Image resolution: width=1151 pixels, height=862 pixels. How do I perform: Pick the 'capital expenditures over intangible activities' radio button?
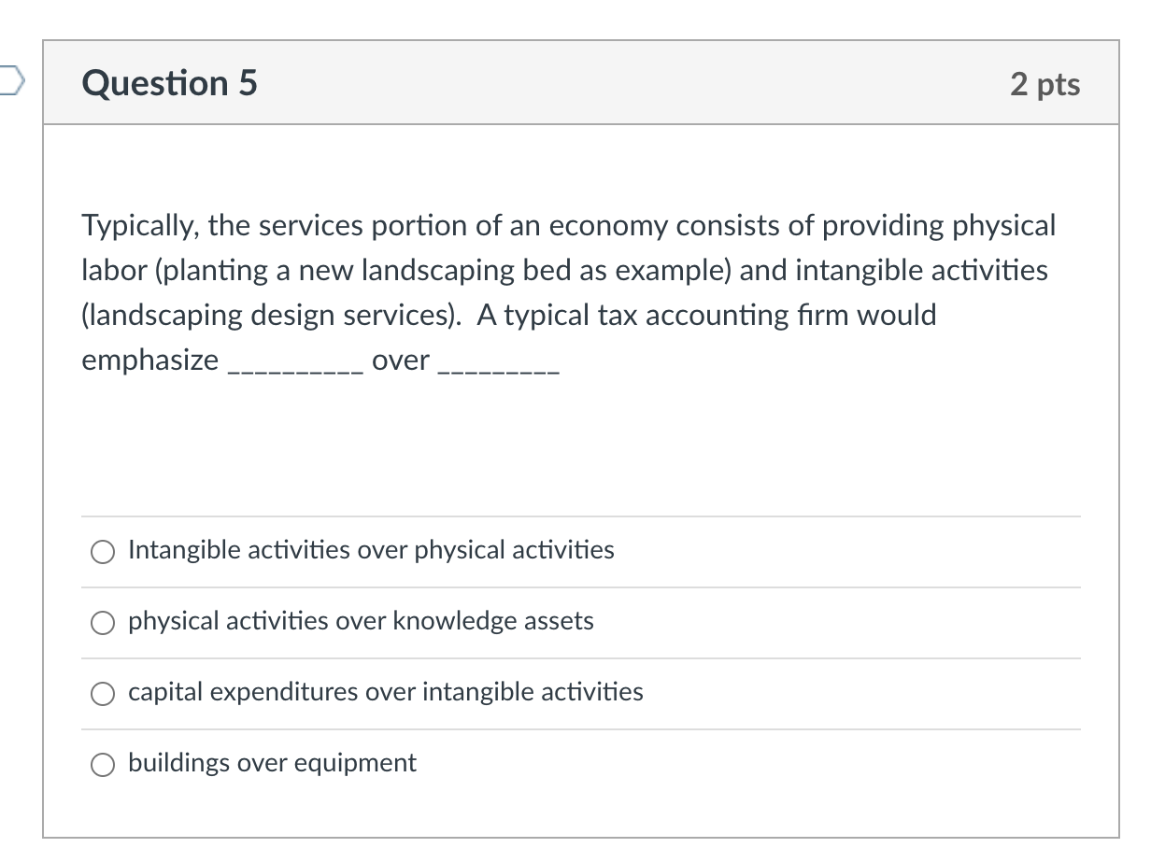pos(102,694)
